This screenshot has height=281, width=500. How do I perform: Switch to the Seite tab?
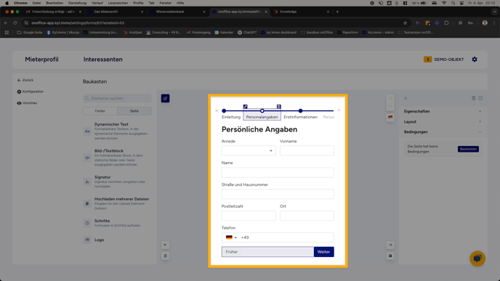coord(134,111)
